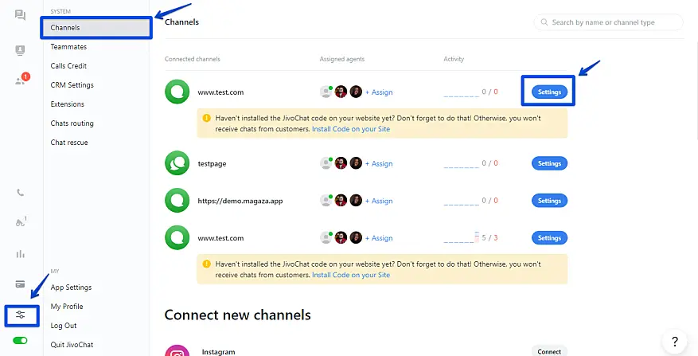Connect the Instagram channel

click(549, 351)
